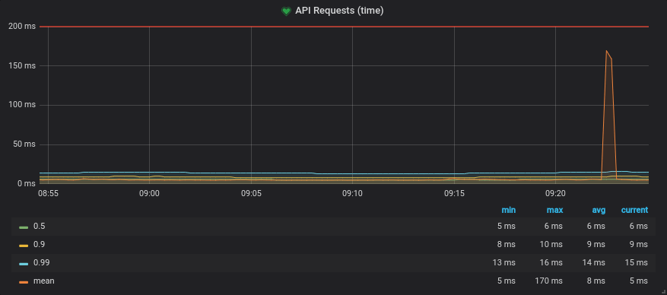Open the API Requests (time) panel title
Screen dimensions: 667x295
click(x=339, y=11)
